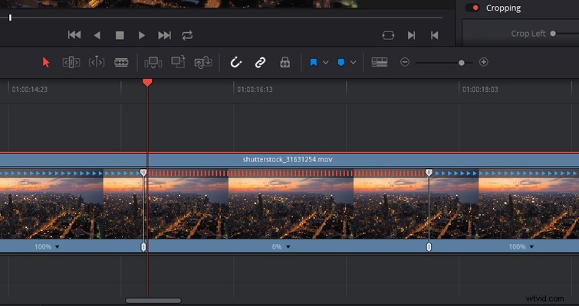The height and width of the screenshot is (306, 579).
Task: Stop playback in the viewer
Action: point(120,35)
